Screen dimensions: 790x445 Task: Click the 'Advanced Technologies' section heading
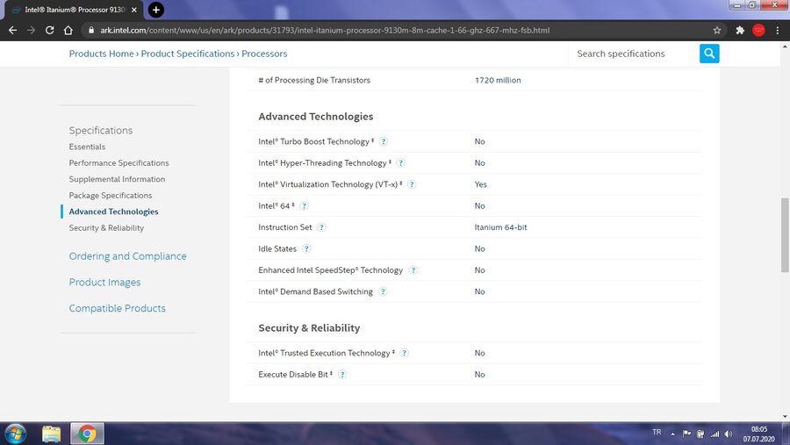316,117
